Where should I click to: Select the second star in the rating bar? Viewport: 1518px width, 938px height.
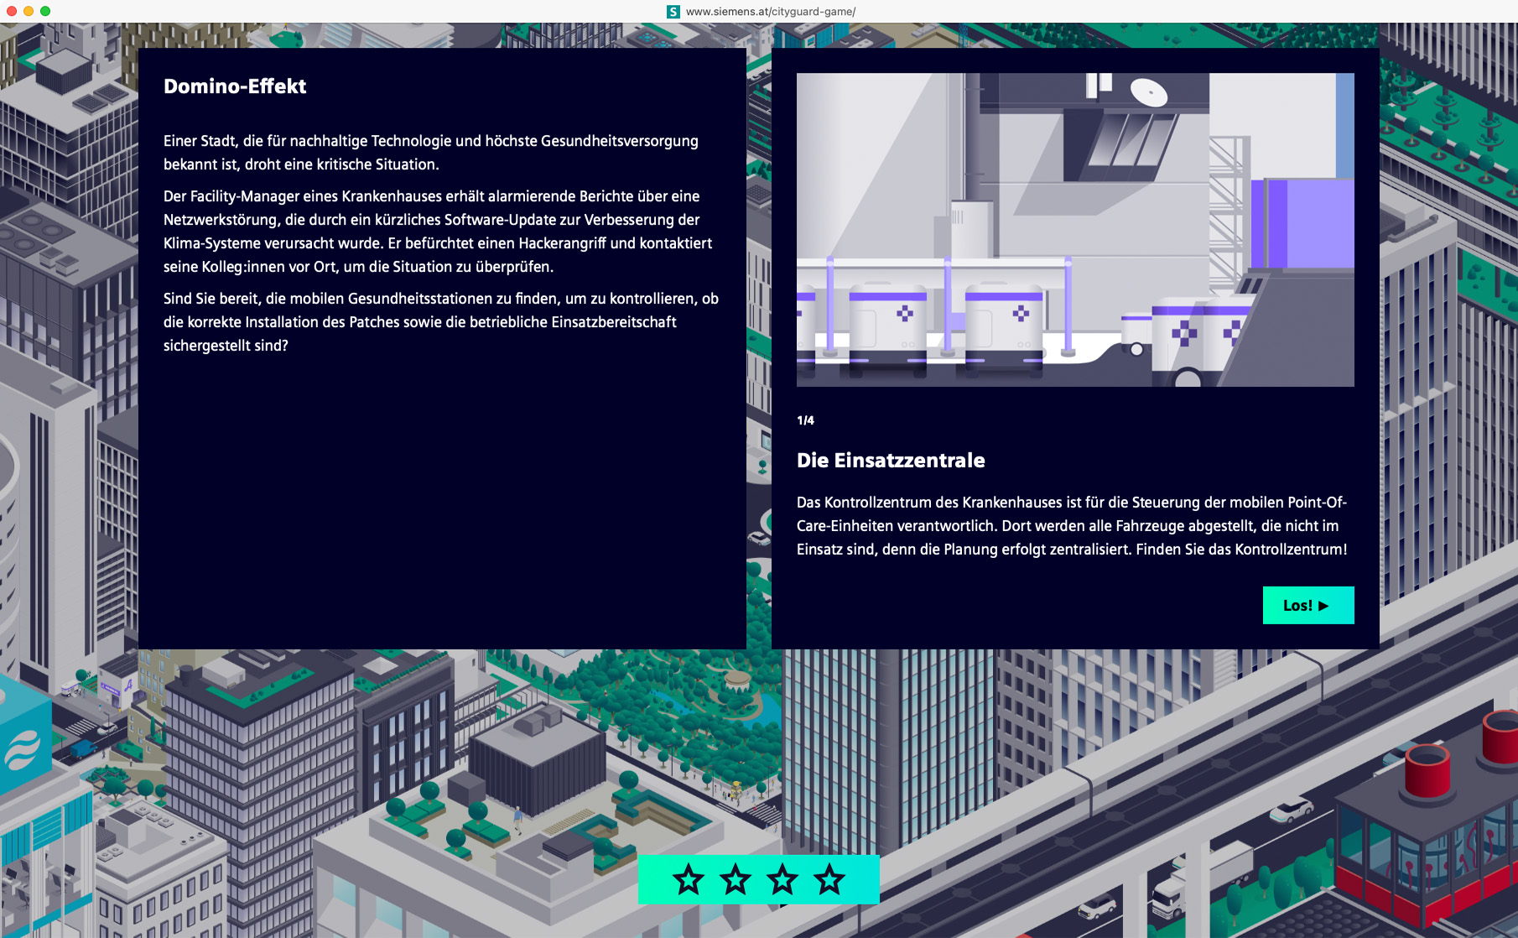click(x=736, y=880)
